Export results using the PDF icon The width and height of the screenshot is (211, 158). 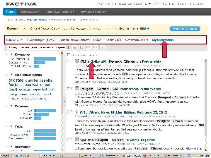(x=96, y=47)
